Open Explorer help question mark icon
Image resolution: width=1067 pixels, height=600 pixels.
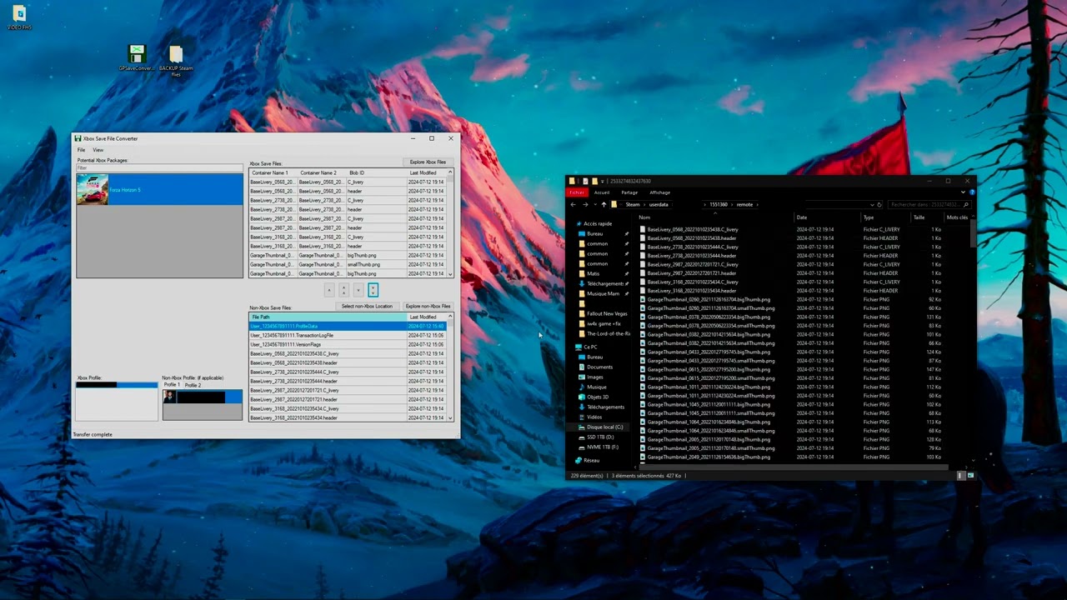click(x=972, y=192)
